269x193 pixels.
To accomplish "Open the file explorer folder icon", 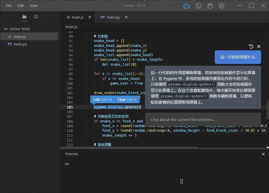I will (x=24, y=17).
